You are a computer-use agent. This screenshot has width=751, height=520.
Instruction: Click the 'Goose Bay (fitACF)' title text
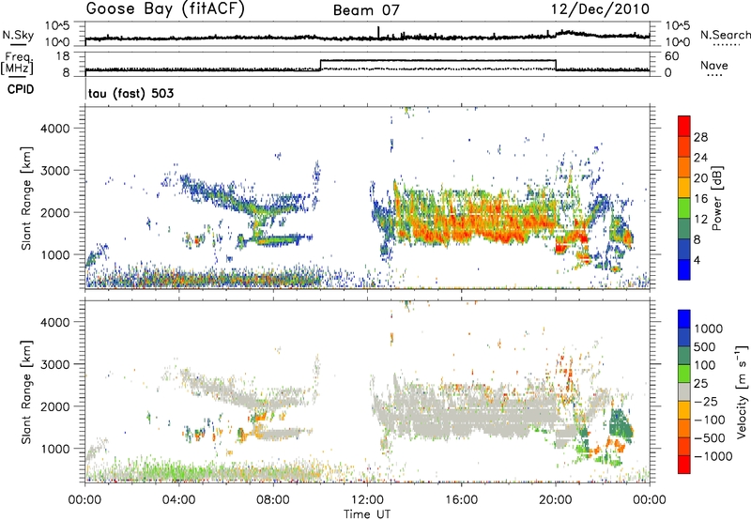click(x=165, y=9)
